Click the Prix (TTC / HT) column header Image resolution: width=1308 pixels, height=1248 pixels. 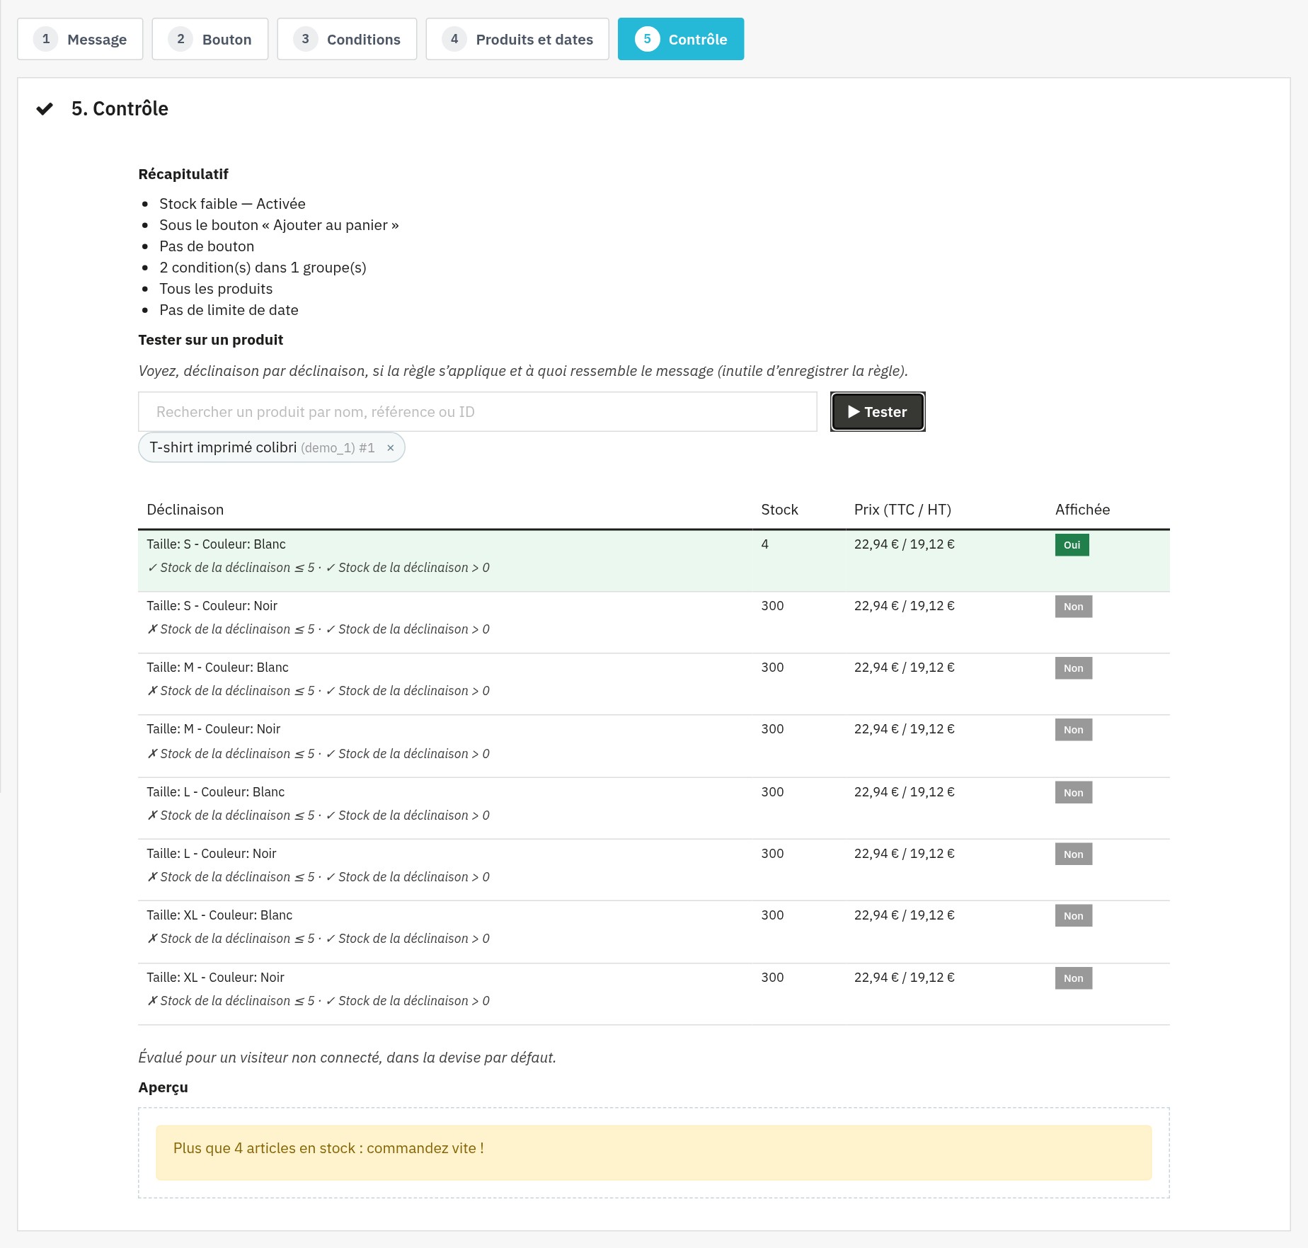[x=902, y=510]
